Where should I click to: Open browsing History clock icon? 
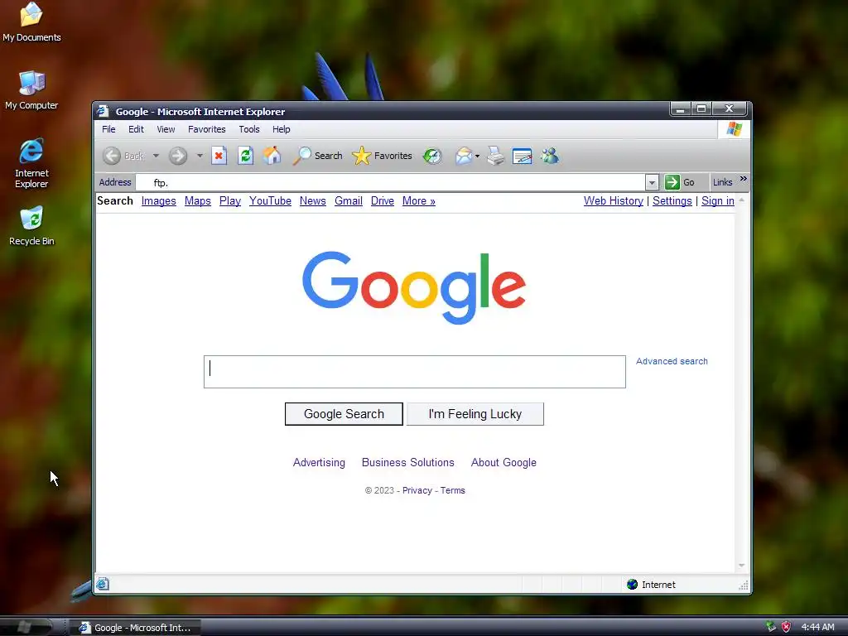[x=432, y=156]
